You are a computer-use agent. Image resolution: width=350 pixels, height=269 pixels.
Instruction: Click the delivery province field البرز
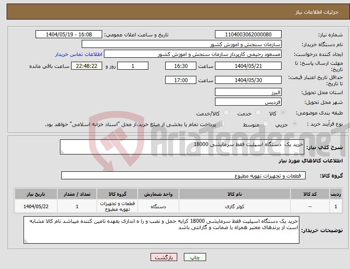click(x=248, y=92)
